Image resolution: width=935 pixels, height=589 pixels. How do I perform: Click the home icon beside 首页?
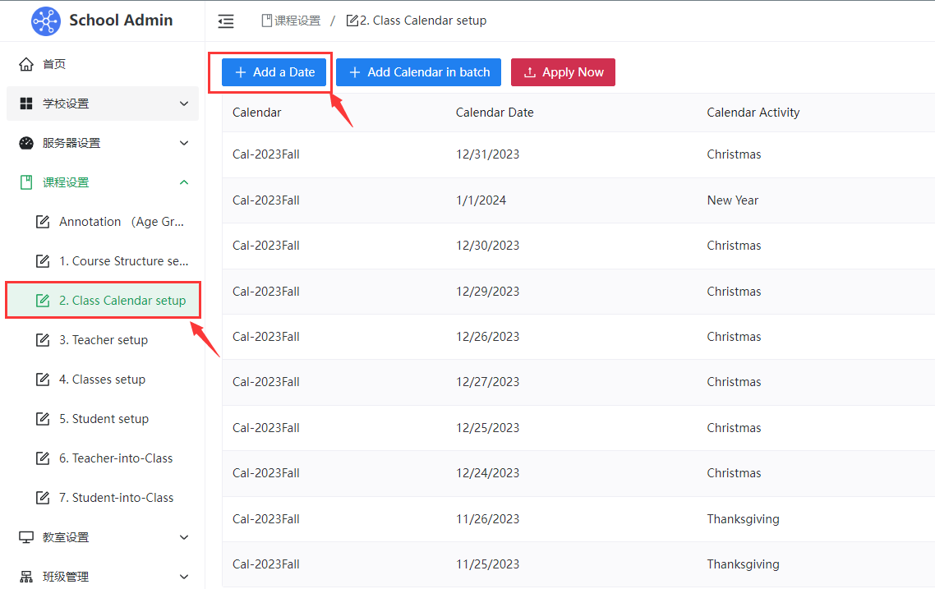coord(26,64)
